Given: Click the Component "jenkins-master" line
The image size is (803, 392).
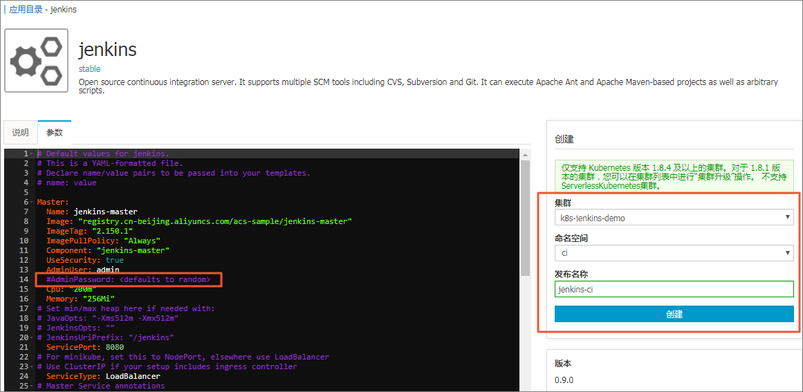Looking at the screenshot, I should pos(107,250).
